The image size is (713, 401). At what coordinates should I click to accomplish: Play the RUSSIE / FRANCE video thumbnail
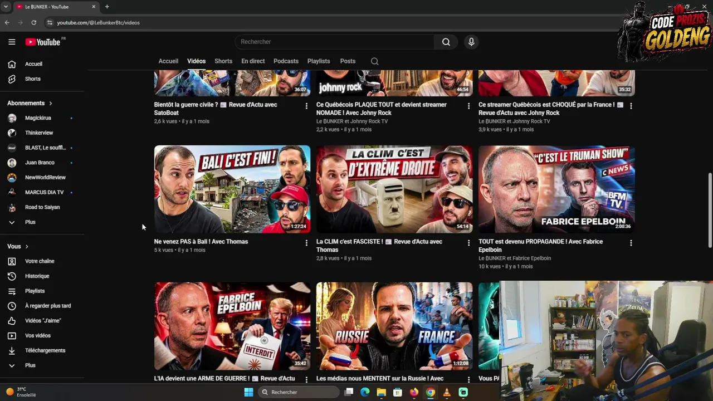click(x=394, y=326)
